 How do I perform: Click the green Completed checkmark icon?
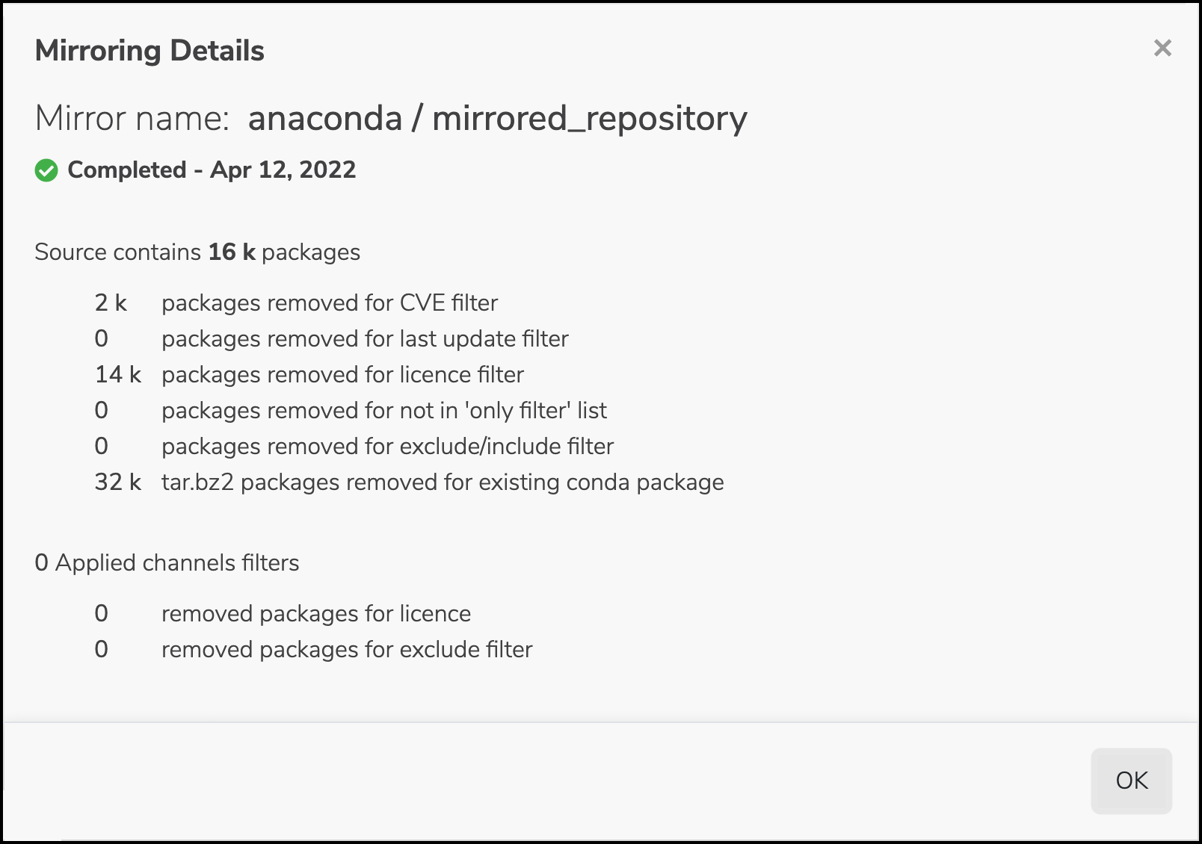(46, 170)
